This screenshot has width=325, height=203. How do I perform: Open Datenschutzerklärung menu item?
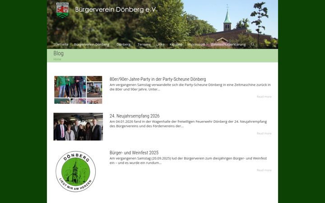(228, 44)
